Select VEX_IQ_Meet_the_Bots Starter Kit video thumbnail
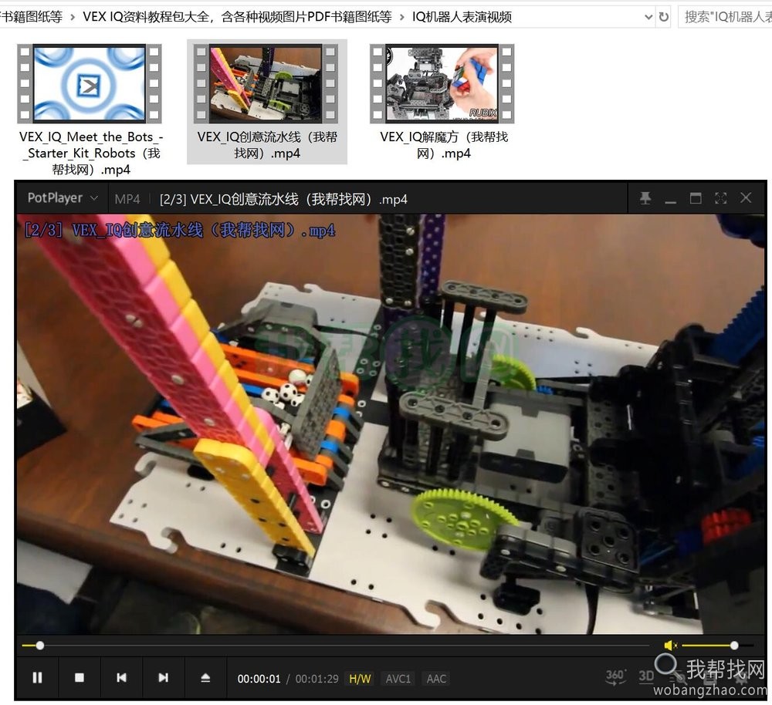This screenshot has height=705, width=772. point(90,83)
